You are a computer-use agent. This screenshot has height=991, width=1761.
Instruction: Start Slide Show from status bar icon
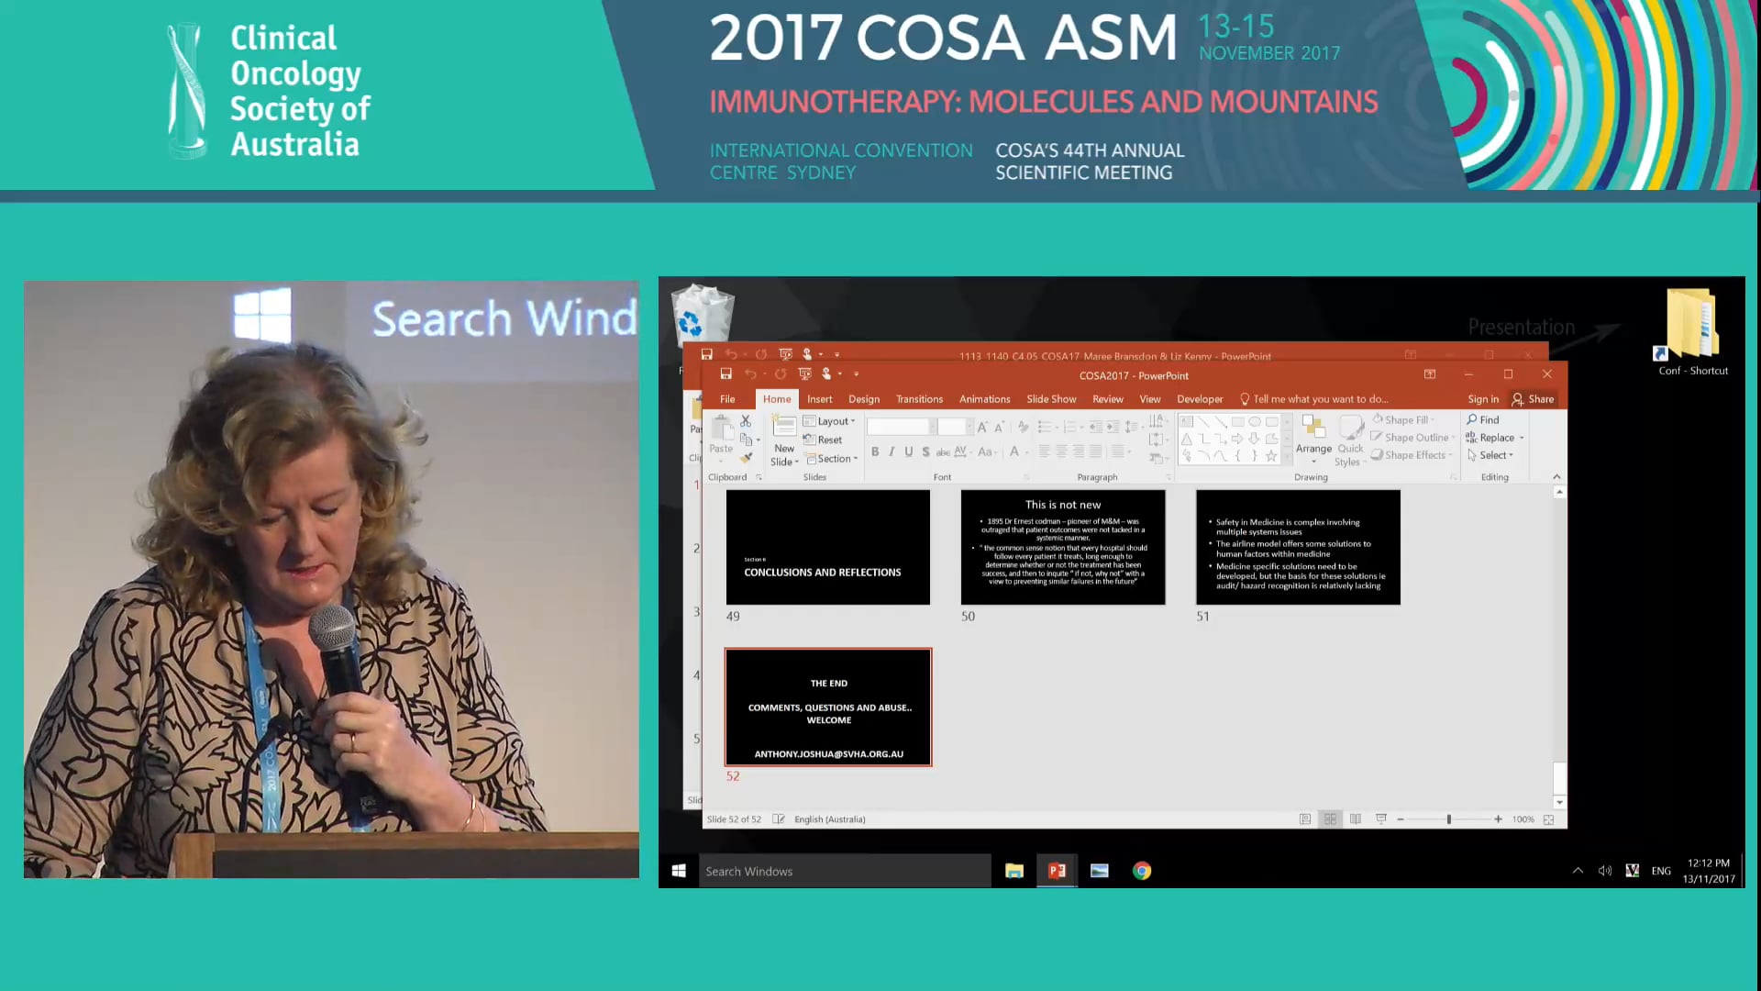1380,819
